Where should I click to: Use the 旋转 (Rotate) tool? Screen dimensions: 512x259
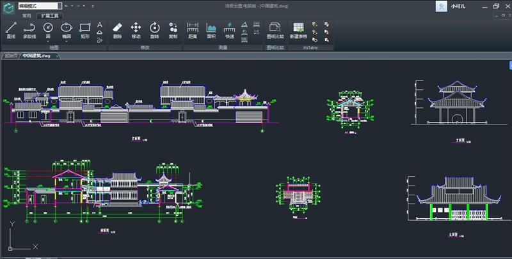pyautogui.click(x=154, y=30)
